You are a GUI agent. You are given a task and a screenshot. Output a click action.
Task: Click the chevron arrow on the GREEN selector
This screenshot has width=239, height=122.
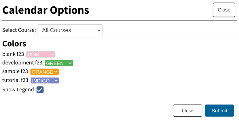(70, 63)
